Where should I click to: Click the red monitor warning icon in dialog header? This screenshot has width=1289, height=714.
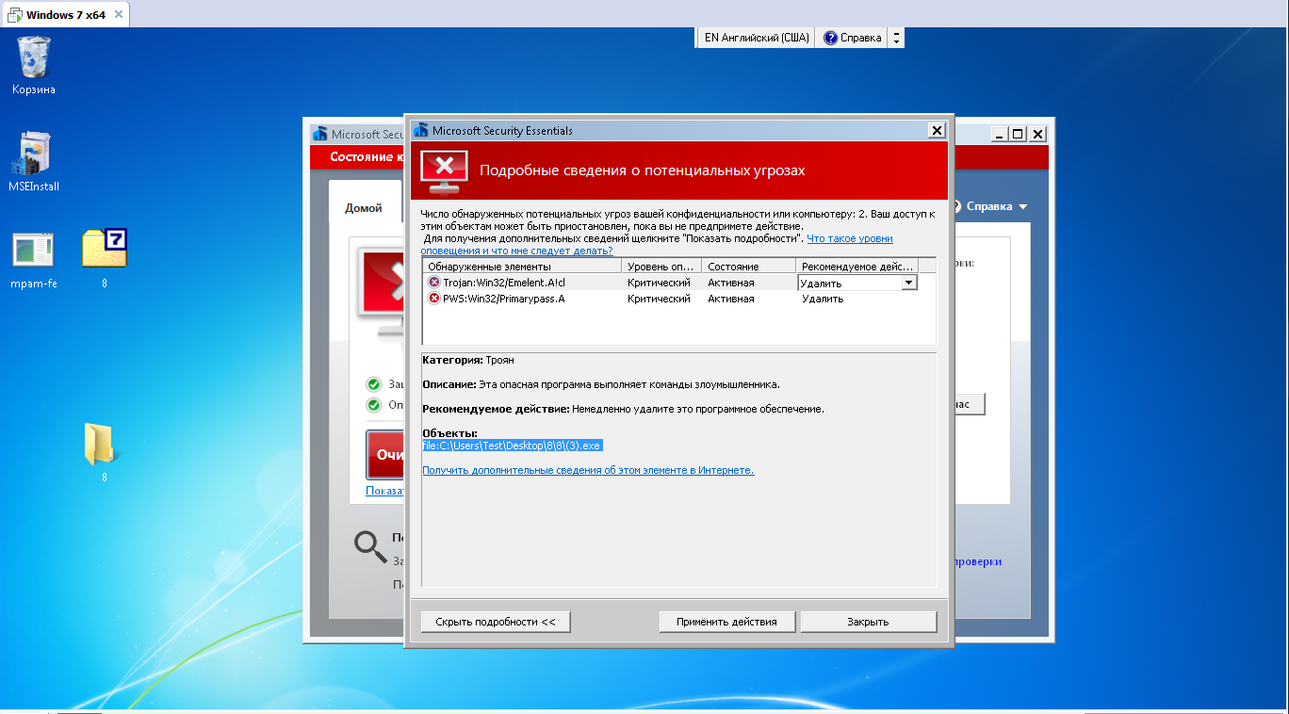pyautogui.click(x=444, y=170)
